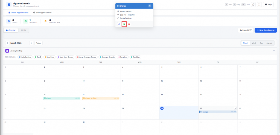Click the pencil edit icon in Oil Change popup
Image resolution: width=280 pixels, height=135 pixels.
point(119,24)
